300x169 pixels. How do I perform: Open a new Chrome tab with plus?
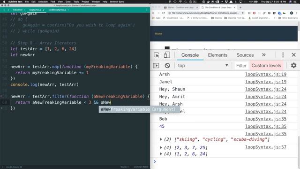[x=240, y=8]
